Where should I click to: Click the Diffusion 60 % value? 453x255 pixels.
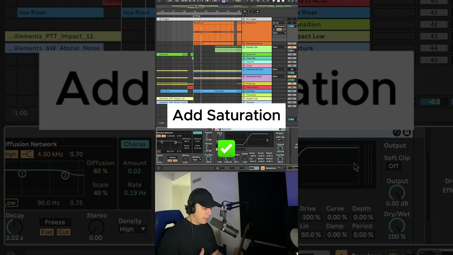pos(187,141)
